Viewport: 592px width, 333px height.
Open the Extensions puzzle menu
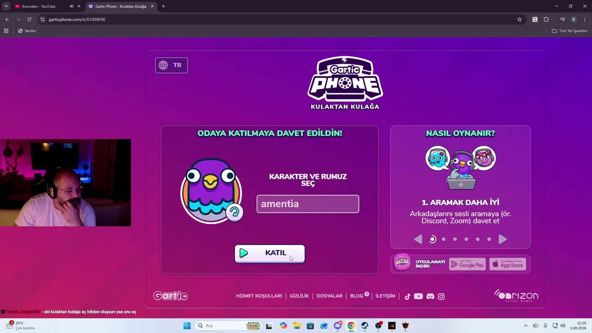(x=546, y=19)
